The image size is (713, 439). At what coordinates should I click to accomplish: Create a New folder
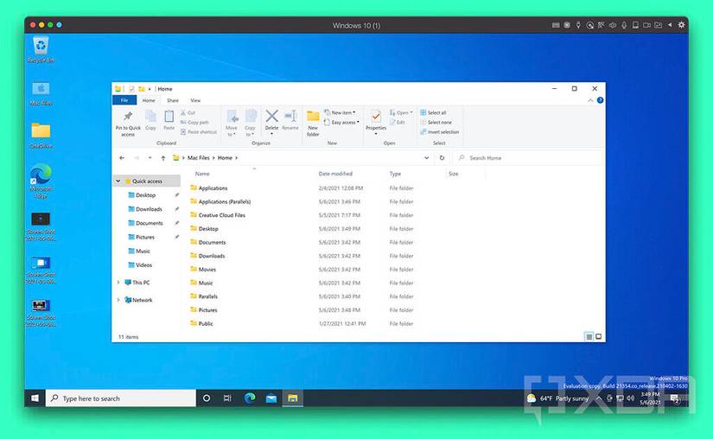pos(313,123)
